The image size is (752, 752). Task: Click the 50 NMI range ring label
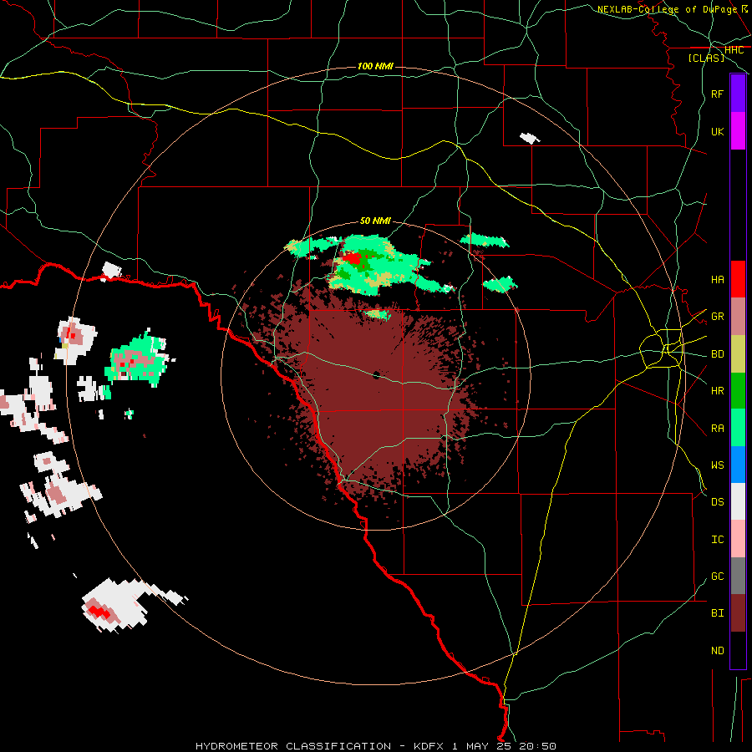click(375, 221)
